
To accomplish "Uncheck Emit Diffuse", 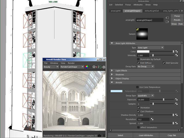I will 138,63.
